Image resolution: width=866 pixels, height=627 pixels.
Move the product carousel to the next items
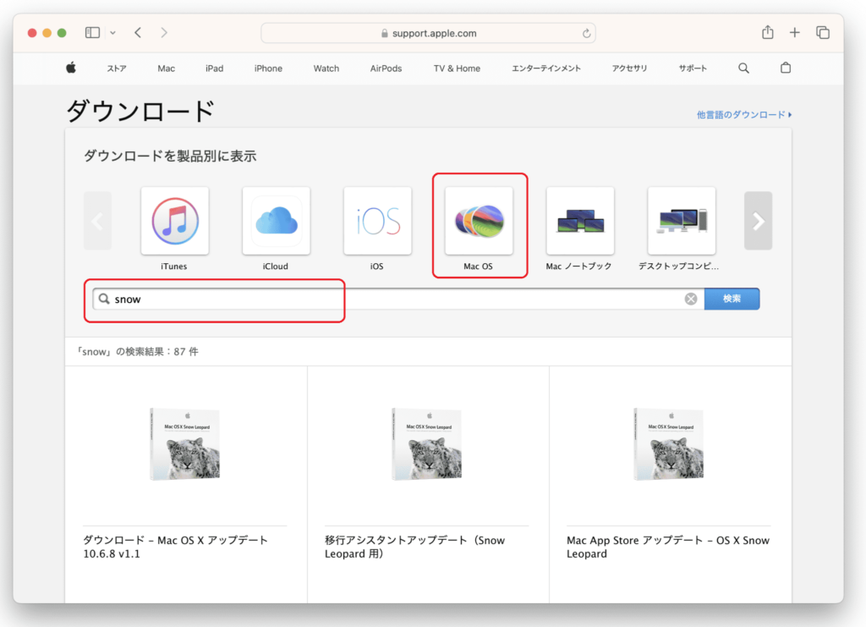point(758,221)
